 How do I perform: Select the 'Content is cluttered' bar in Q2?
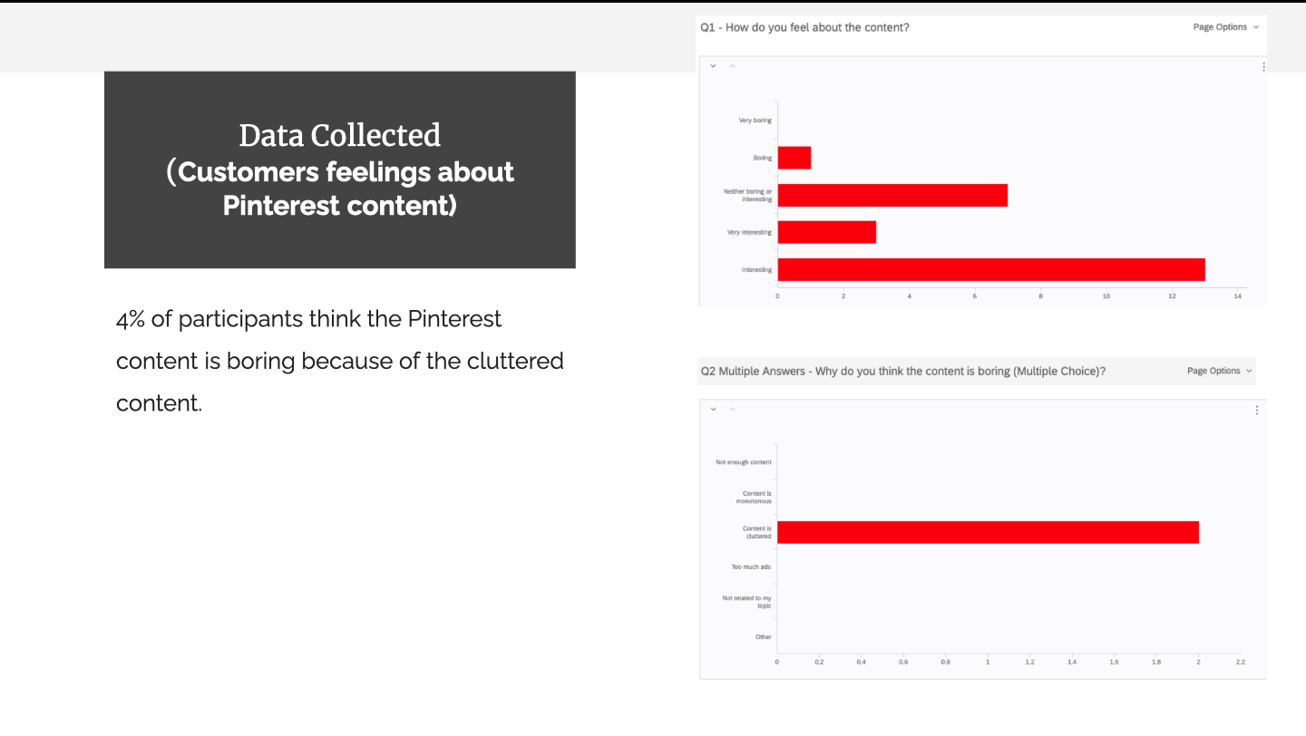point(989,532)
